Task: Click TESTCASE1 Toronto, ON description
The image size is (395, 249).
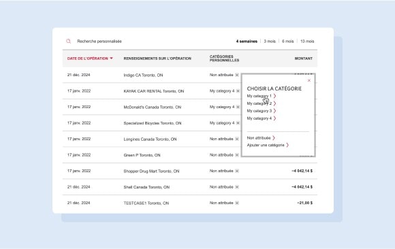Action: (x=146, y=203)
